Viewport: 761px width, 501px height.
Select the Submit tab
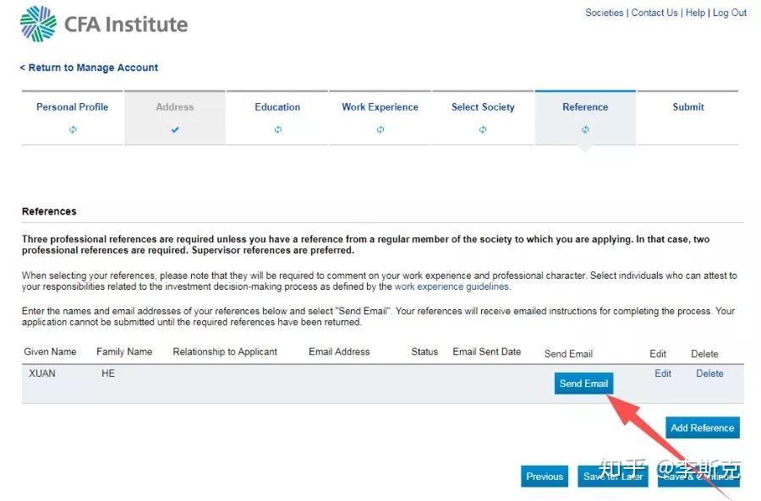[x=688, y=107]
